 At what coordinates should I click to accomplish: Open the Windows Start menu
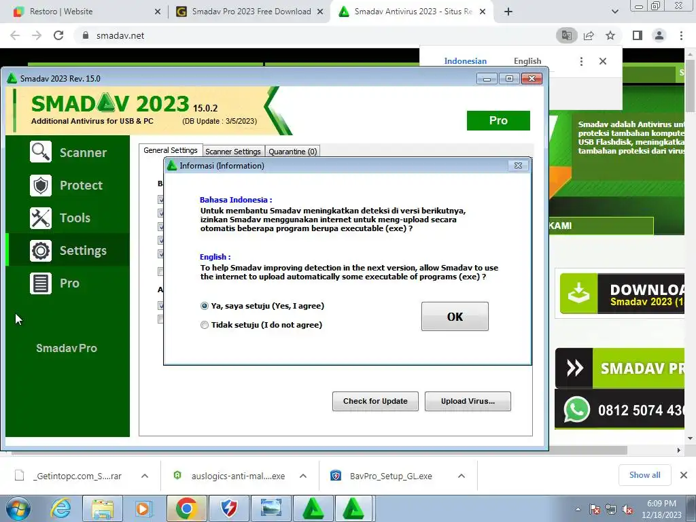click(x=18, y=508)
